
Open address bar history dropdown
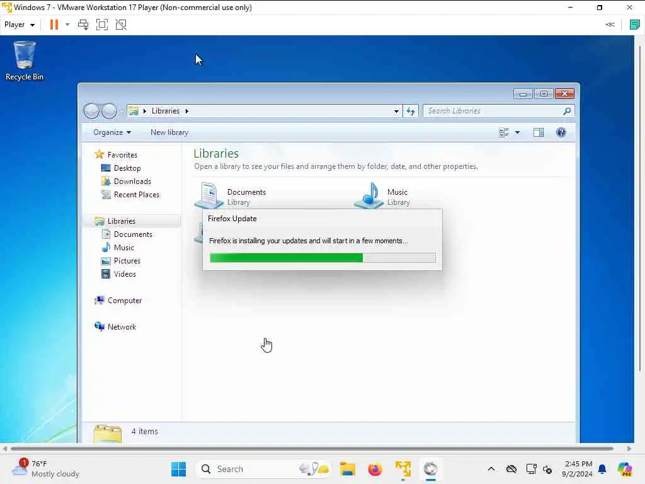[396, 111]
